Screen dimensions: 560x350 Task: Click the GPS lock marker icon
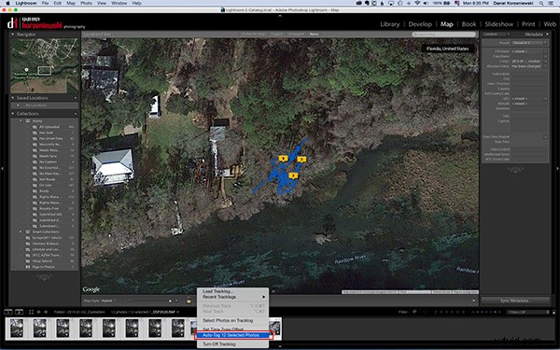[189, 301]
